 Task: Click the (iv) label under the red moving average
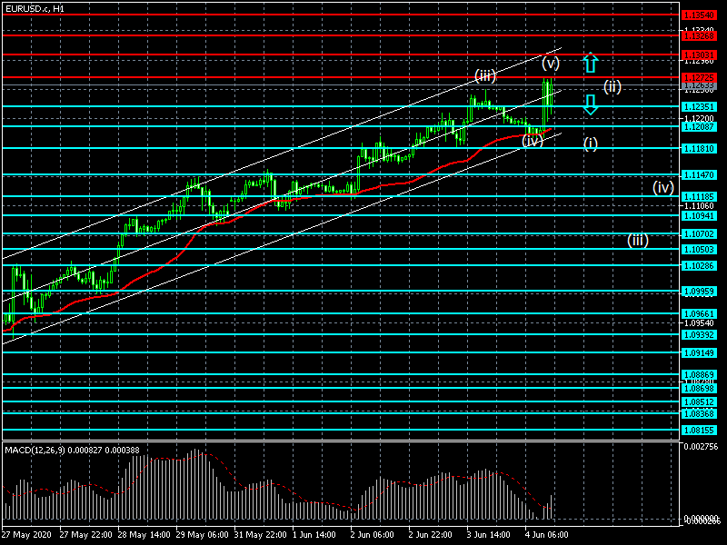(533, 141)
